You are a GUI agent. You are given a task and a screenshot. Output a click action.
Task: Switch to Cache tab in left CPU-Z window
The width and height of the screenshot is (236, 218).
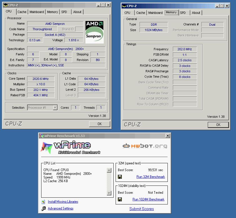[22, 12]
